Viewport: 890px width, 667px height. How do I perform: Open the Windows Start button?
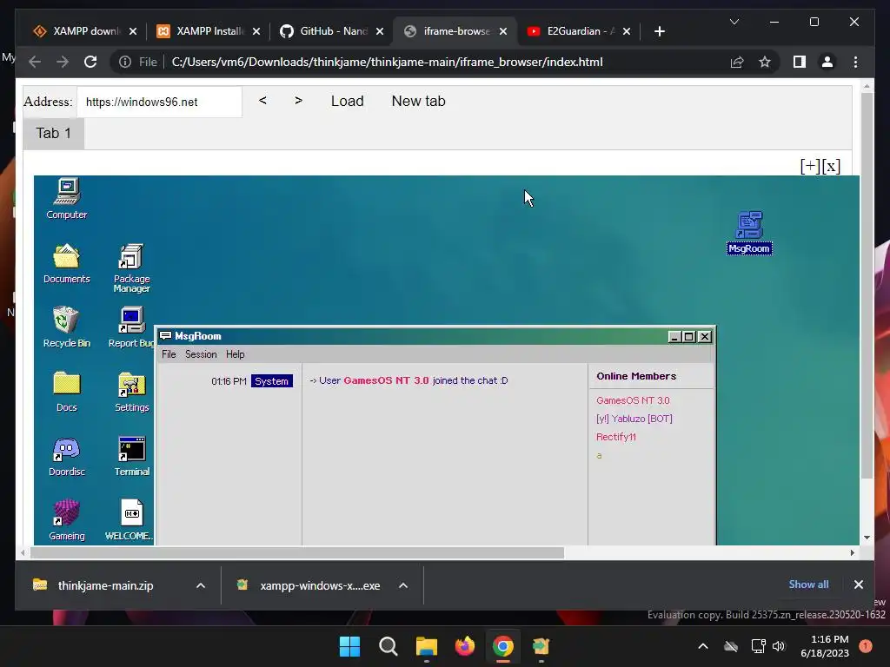349,646
